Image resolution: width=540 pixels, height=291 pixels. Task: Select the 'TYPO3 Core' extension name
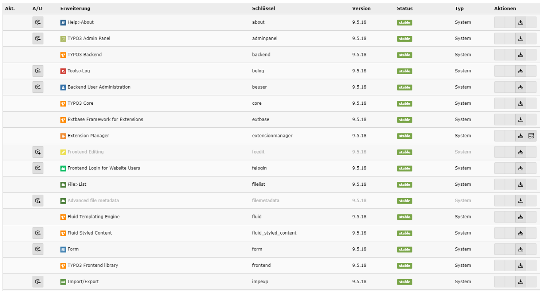coord(80,103)
